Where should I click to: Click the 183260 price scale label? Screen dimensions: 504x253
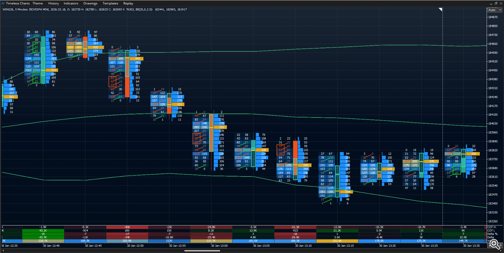493,221
